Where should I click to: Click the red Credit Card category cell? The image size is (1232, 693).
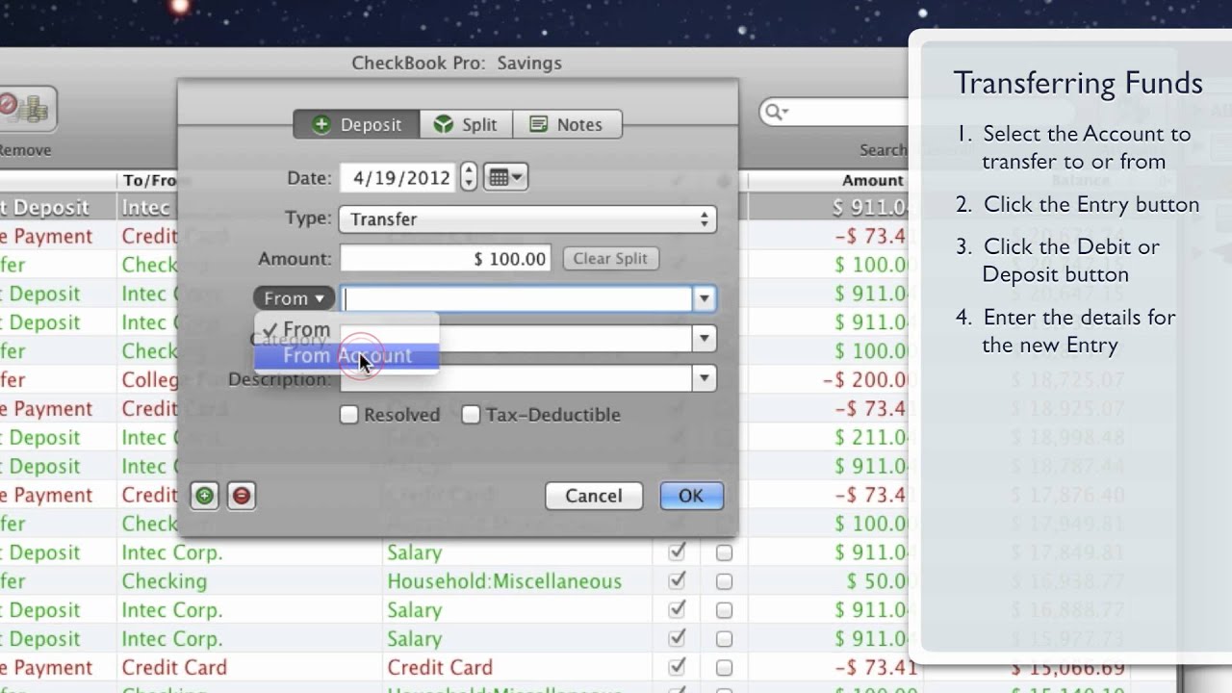coord(440,667)
